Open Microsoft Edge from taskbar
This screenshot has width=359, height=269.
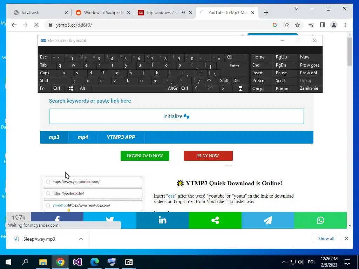95,262
